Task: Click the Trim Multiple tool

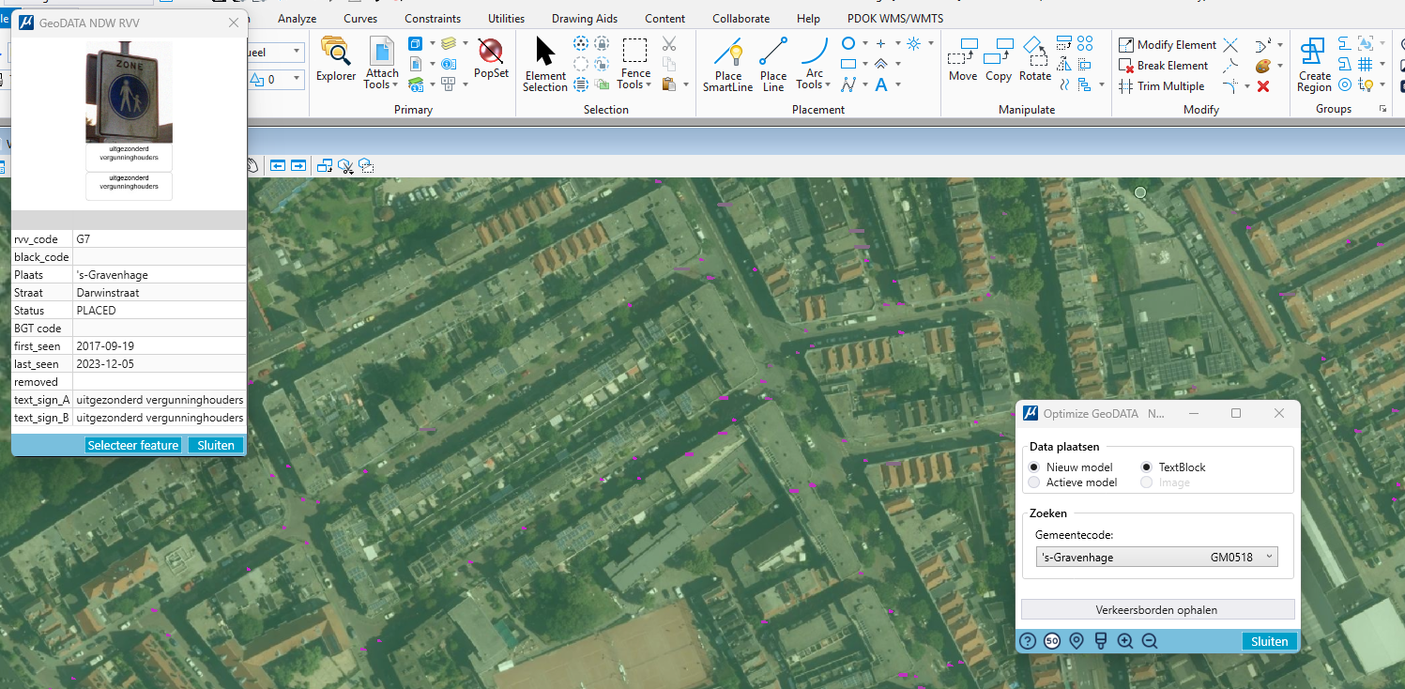Action: [1161, 86]
